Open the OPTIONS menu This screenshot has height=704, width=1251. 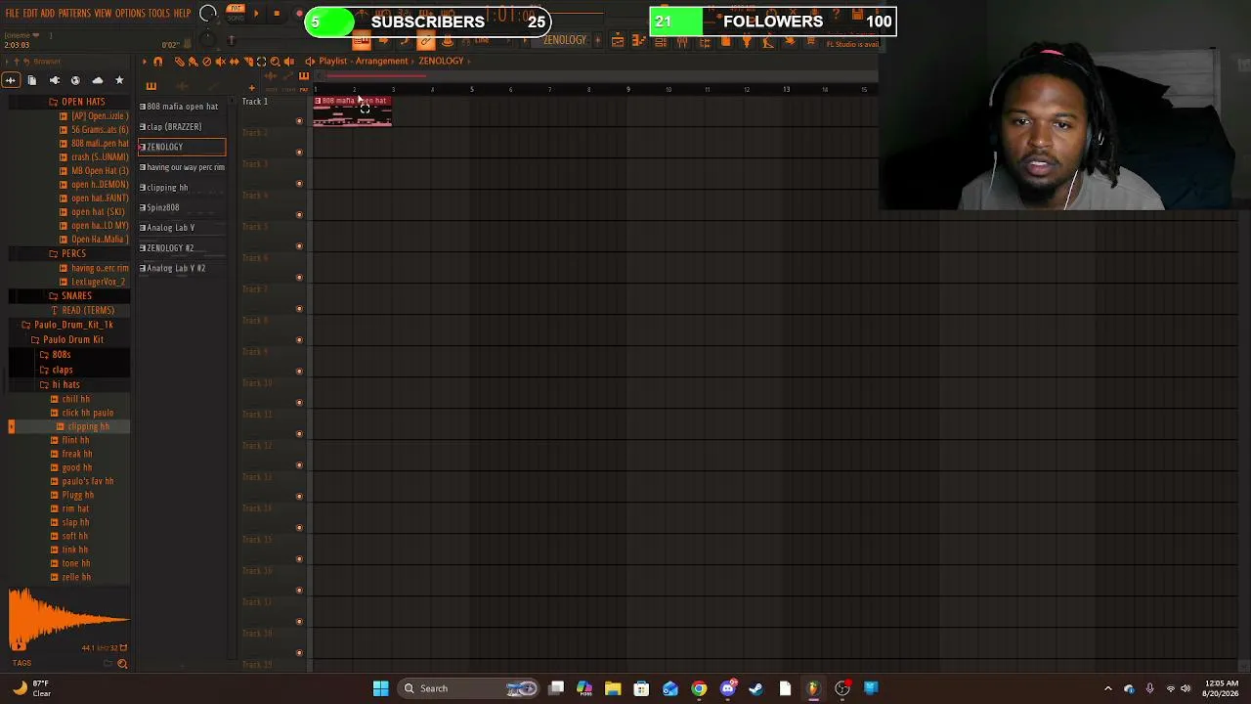pos(130,14)
